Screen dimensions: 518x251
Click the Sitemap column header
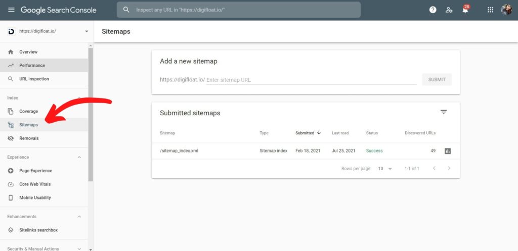167,133
